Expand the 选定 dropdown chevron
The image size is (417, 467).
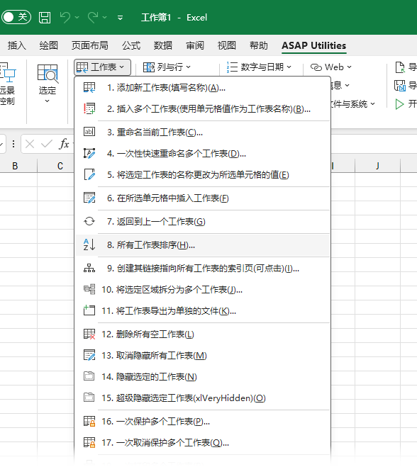[47, 101]
